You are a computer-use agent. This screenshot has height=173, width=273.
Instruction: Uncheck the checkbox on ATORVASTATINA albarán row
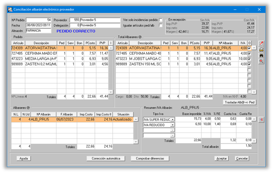[x=249, y=48]
